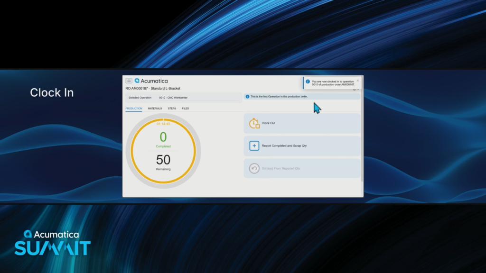The width and height of the screenshot is (486, 273).
Task: Click the green Completed count of 0
Action: [163, 137]
